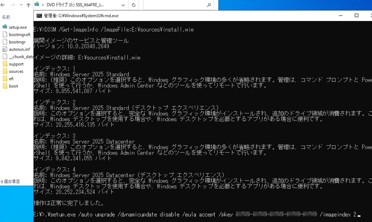Screen dimensions: 372x222
Task: Click the cmd.exe title bar icon
Action: click(39, 16)
